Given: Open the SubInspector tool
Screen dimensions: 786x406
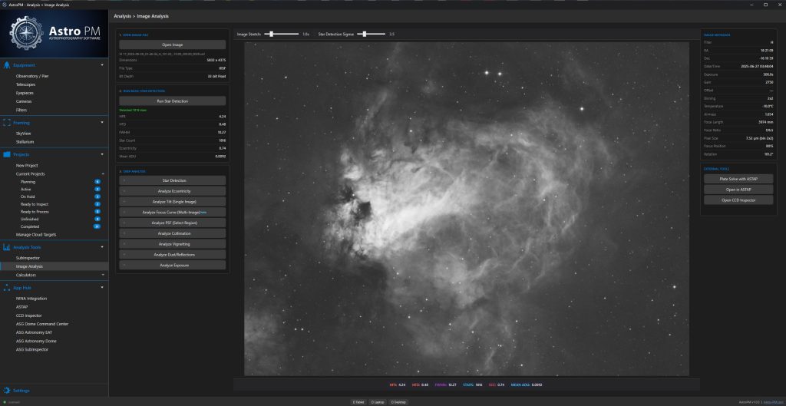Looking at the screenshot, I should click(x=27, y=258).
